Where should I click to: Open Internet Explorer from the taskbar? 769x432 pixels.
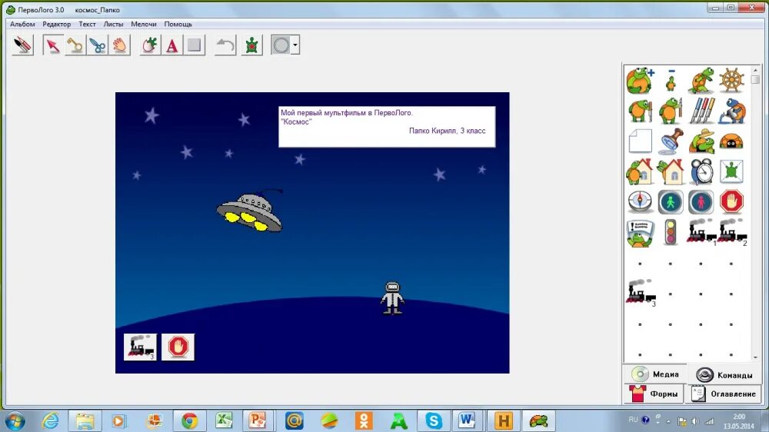point(51,420)
